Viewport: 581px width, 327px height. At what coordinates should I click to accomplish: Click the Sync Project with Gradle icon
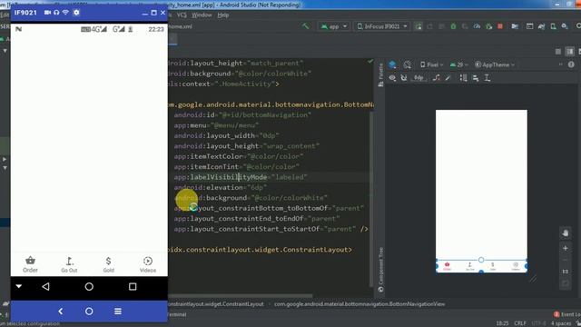(541, 26)
